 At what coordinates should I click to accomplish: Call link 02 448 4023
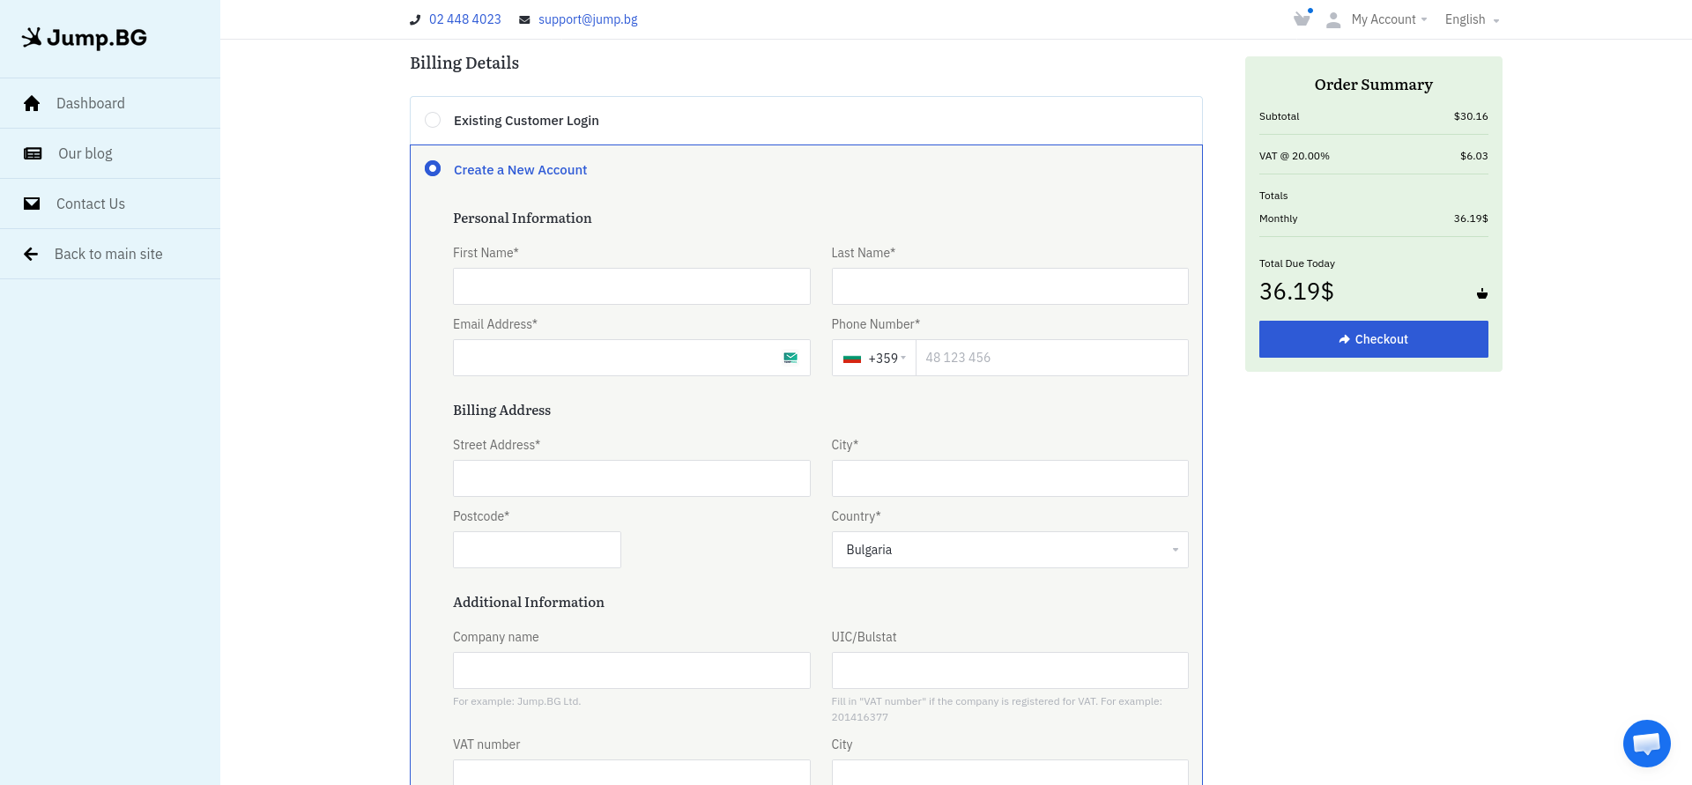[x=464, y=19]
